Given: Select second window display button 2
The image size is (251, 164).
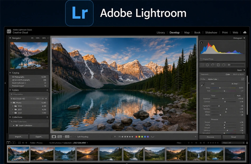Looking at the screenshot, I should tap(13, 143).
